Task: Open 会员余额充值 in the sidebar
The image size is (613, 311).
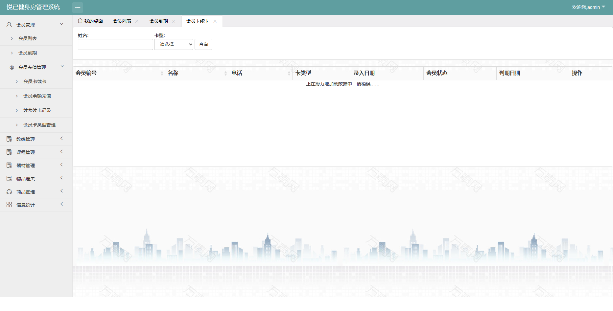Action: click(37, 96)
